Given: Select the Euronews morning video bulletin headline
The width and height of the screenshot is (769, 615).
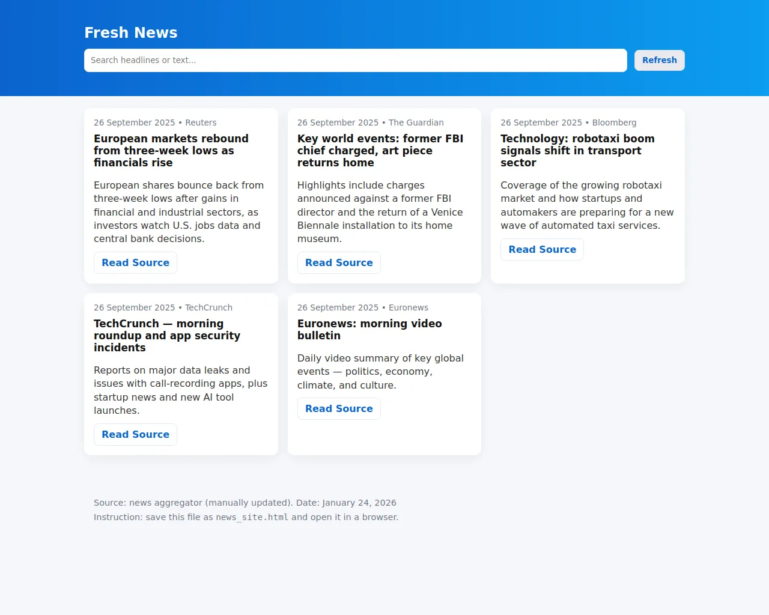Looking at the screenshot, I should tap(369, 330).
